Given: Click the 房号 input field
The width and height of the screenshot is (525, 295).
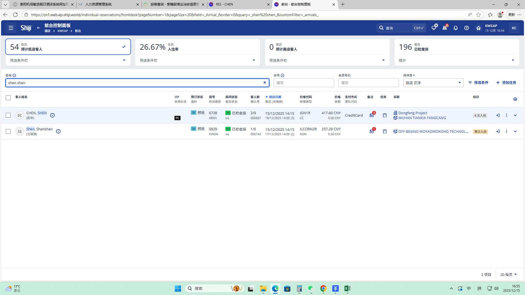Looking at the screenshot, I should point(304,83).
